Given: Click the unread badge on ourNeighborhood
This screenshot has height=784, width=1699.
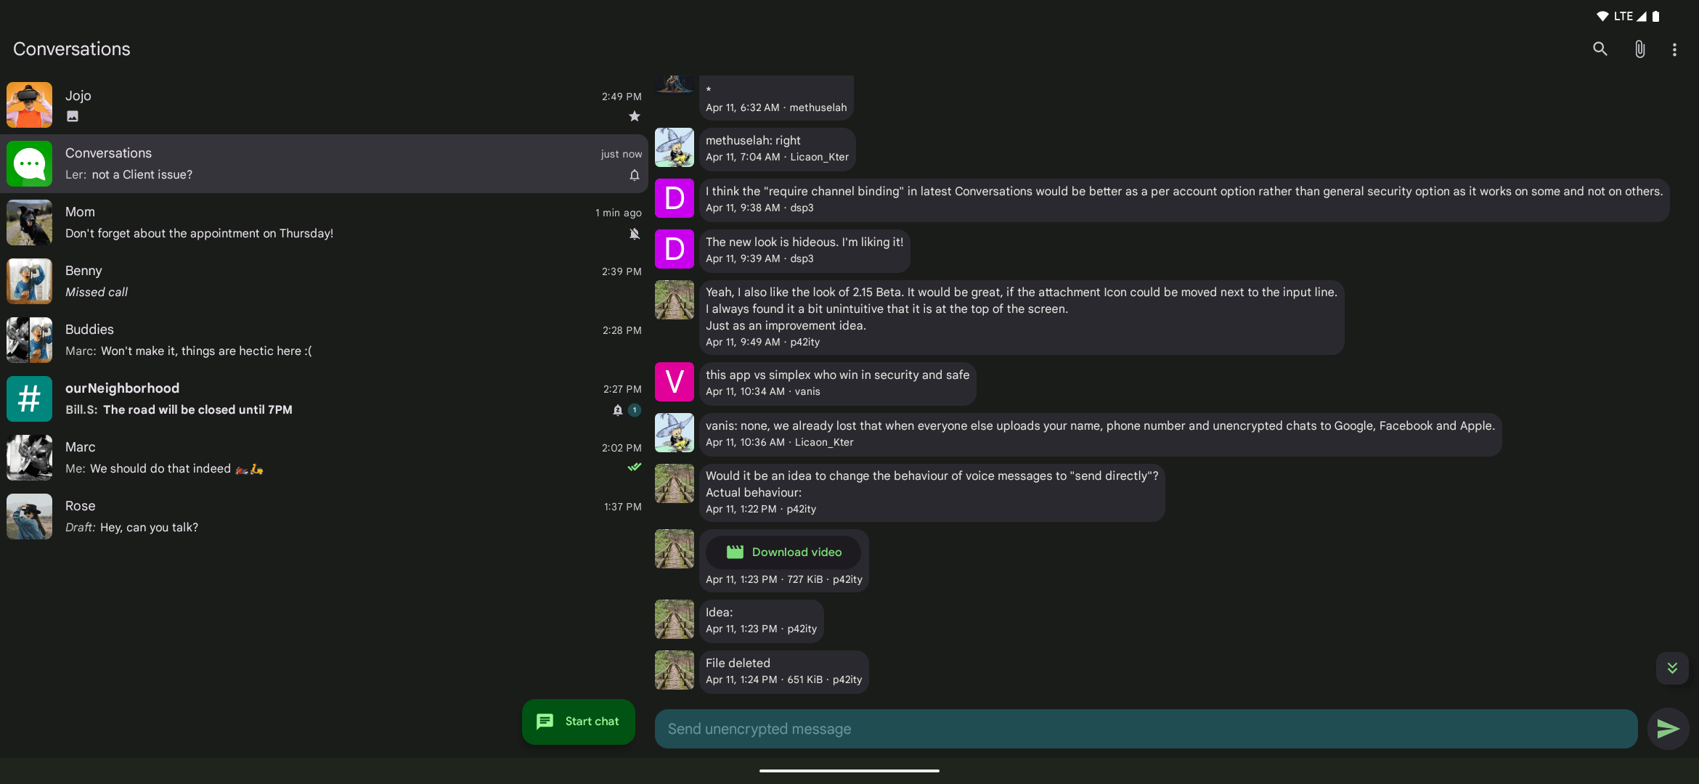Looking at the screenshot, I should tap(635, 410).
